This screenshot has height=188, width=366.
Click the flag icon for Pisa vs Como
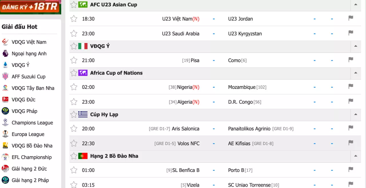[351, 60]
